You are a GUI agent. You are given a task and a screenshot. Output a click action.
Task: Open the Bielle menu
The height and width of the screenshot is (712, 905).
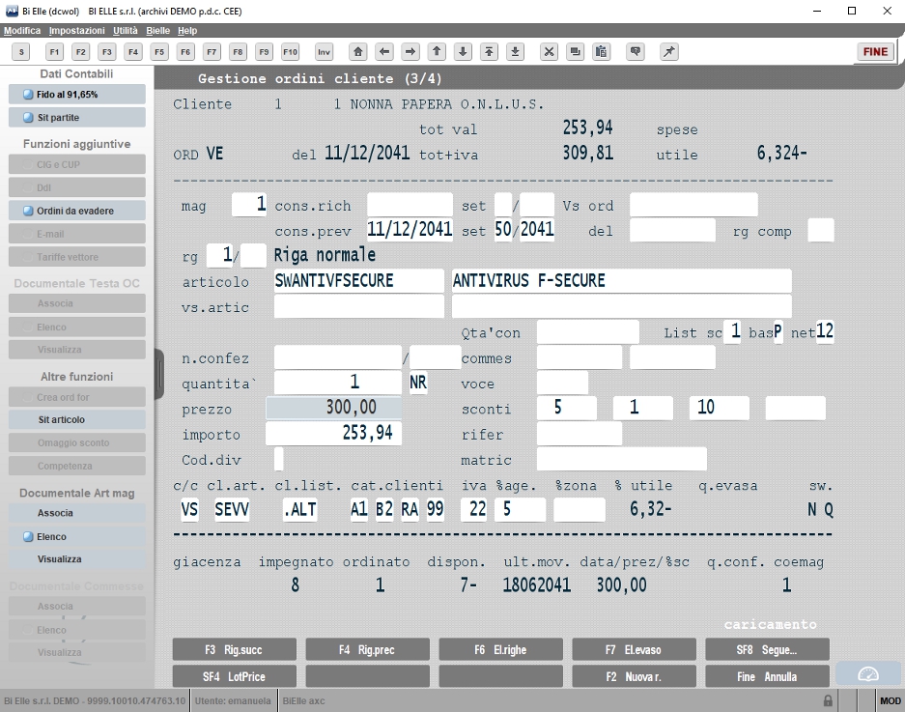coord(157,31)
